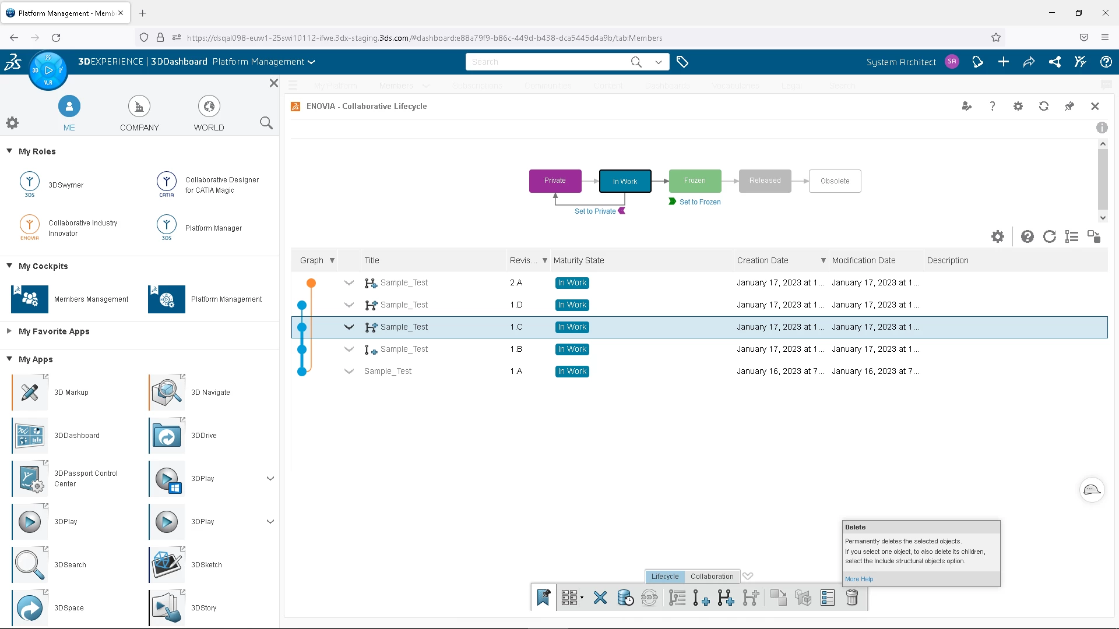
Task: Select the Sample_Test 1.A row item
Action: (388, 371)
